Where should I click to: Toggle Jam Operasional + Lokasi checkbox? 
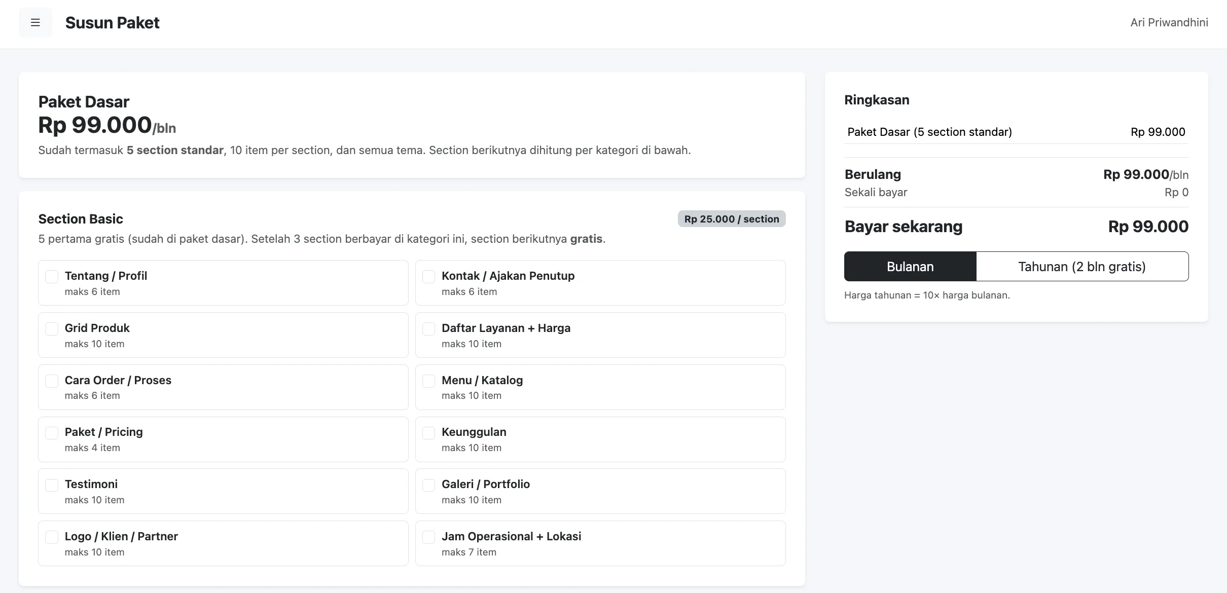428,537
